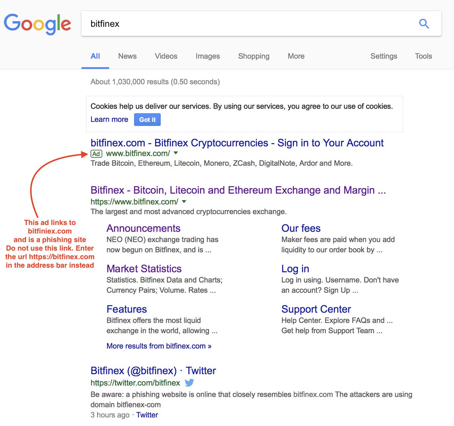Image resolution: width=454 pixels, height=426 pixels.
Task: Switch to the News tab
Action: [x=127, y=56]
